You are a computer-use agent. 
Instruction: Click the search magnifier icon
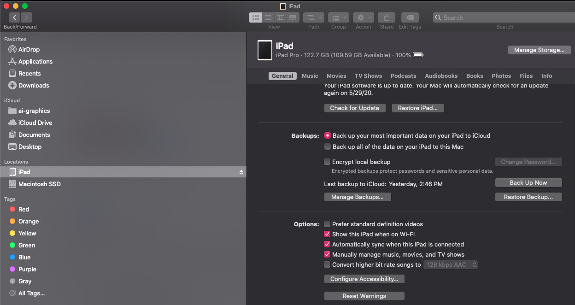438,18
